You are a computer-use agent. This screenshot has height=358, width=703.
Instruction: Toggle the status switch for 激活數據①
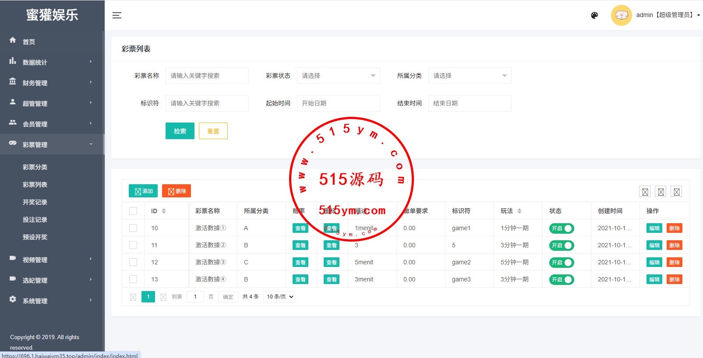pos(562,228)
